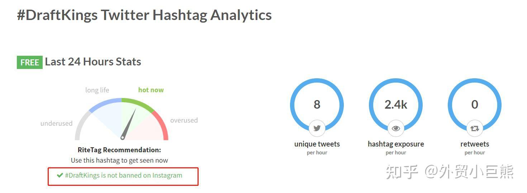The height and width of the screenshot is (193, 527).
Task: Click the hashtag exposure circle showing 2.4k
Action: pos(396,104)
